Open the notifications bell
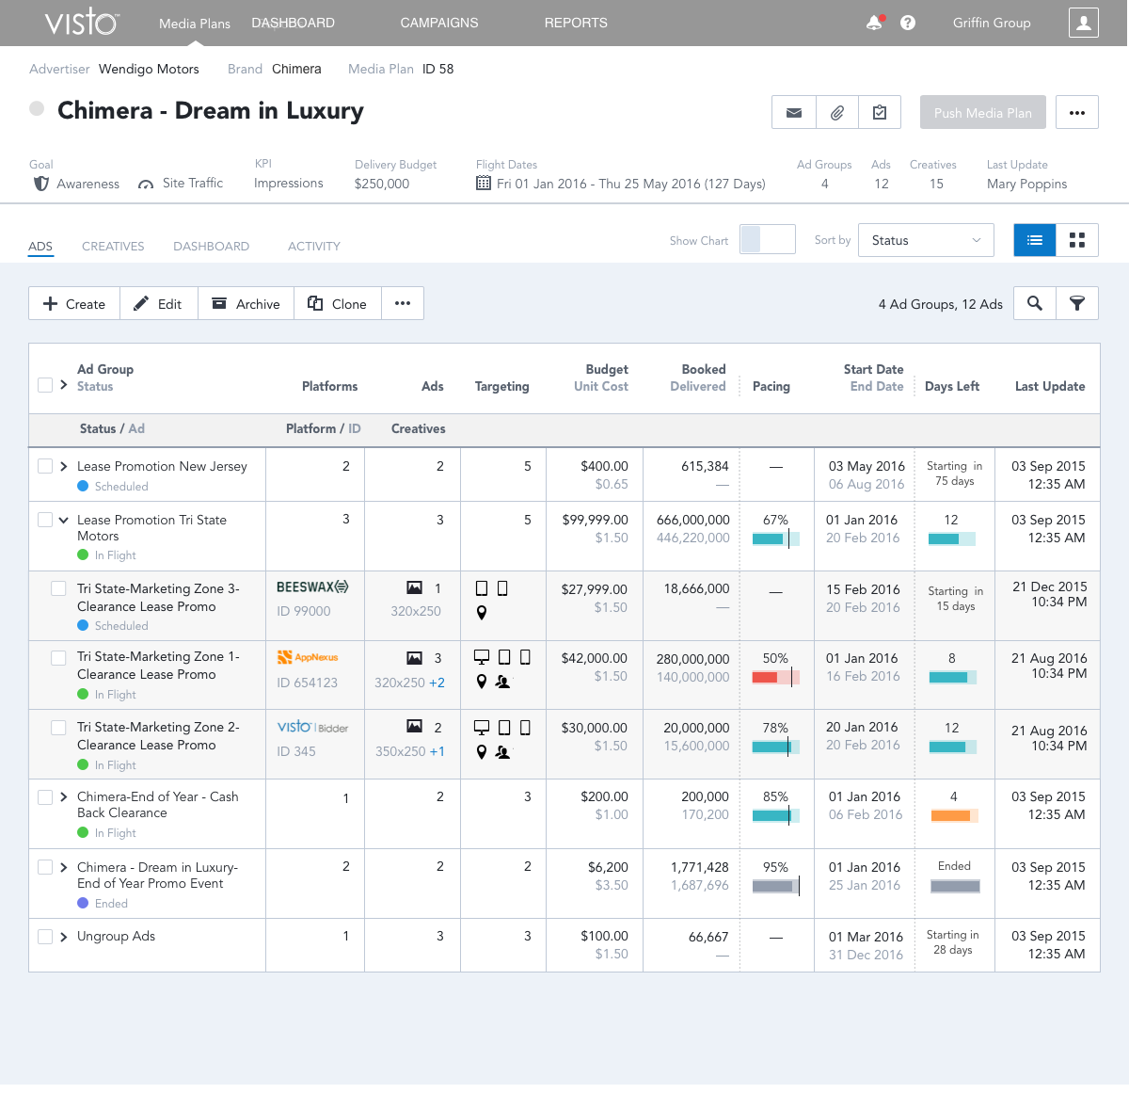1129x1093 pixels. coord(875,23)
